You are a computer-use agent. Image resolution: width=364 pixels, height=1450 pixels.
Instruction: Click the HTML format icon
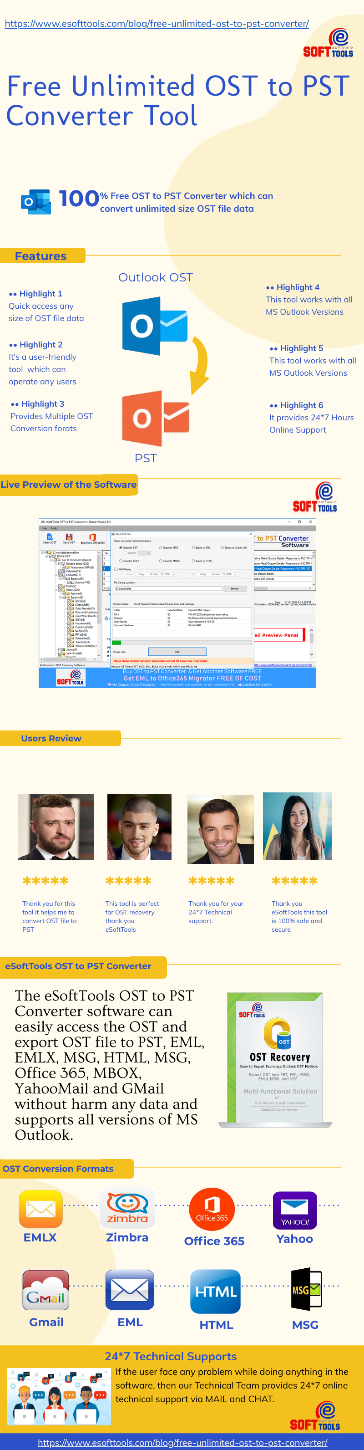click(x=216, y=1291)
